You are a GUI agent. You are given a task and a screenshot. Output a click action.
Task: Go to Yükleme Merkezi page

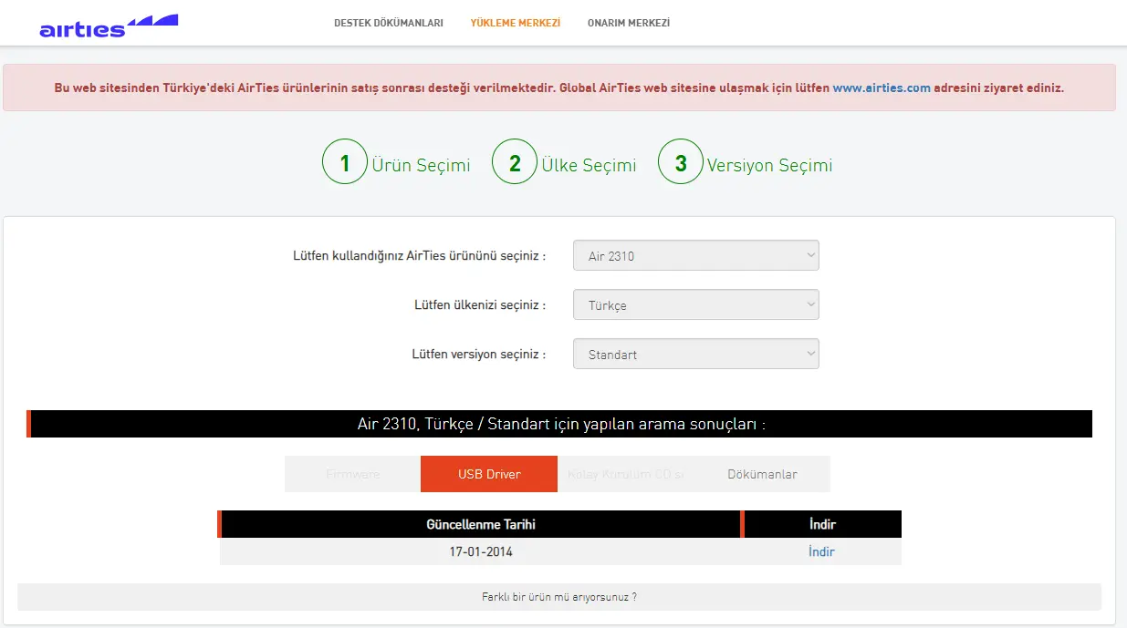tap(516, 23)
